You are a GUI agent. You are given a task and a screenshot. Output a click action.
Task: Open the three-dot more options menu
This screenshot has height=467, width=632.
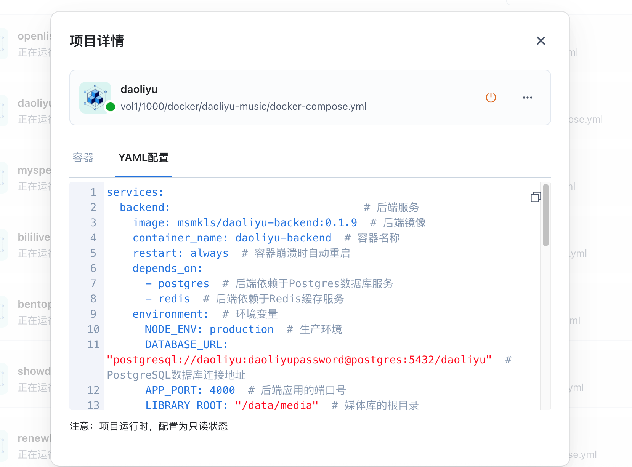coord(527,98)
